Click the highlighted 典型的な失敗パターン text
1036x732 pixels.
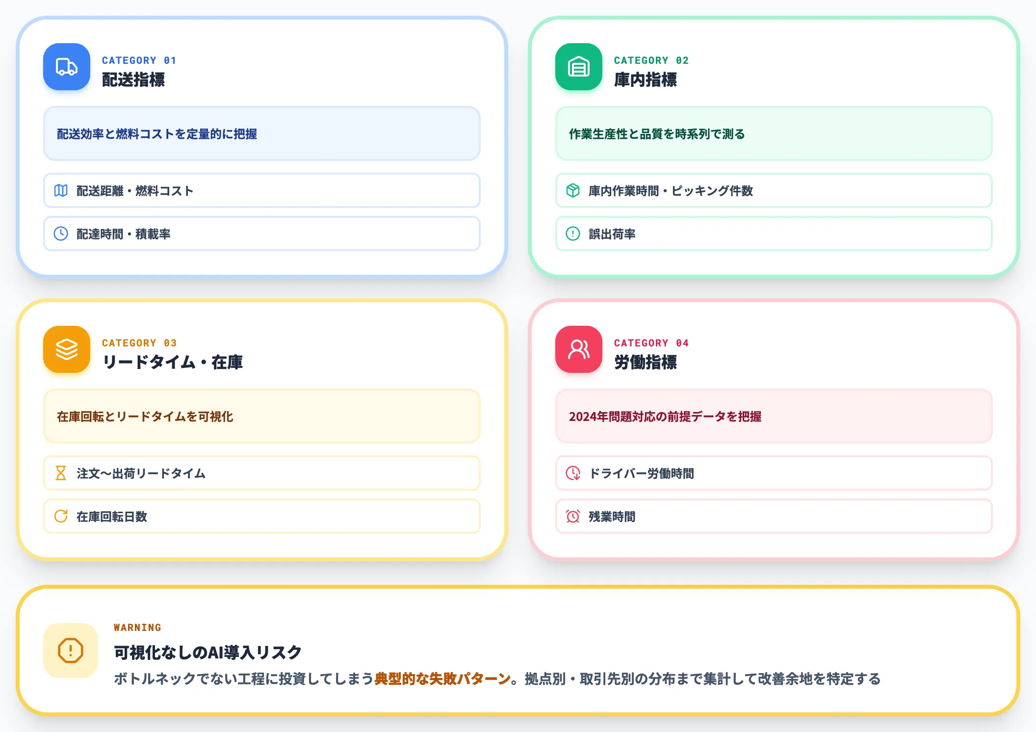point(442,679)
